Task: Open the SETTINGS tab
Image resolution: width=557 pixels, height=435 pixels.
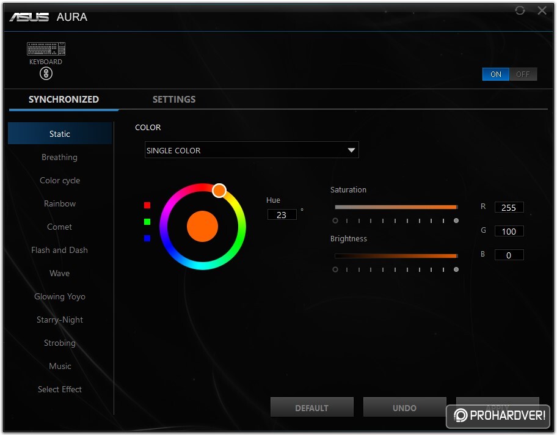Action: coord(174,100)
